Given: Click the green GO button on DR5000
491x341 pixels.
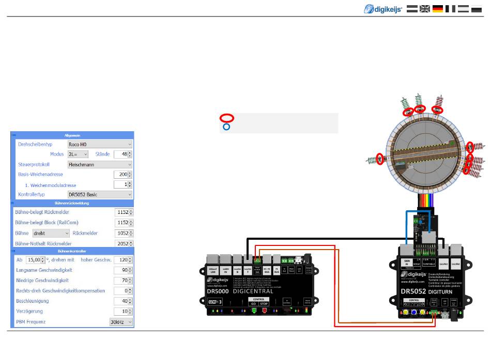Looking at the screenshot, I should coord(254,311).
